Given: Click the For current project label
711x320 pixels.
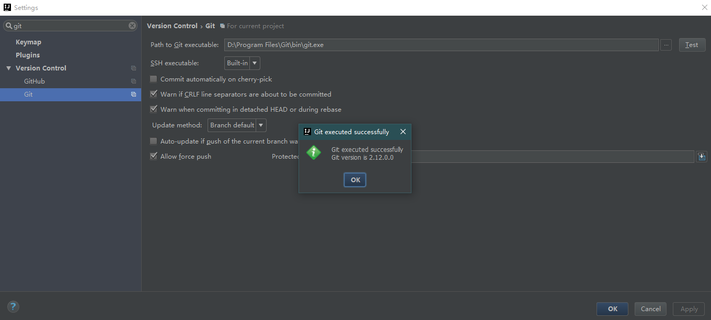Looking at the screenshot, I should tap(256, 26).
